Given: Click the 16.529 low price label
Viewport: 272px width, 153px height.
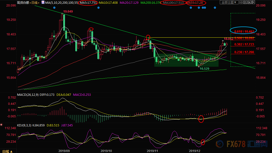Looking at the screenshot, I should click(x=205, y=68).
